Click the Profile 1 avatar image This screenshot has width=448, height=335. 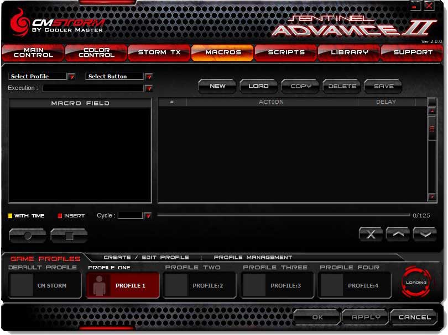(x=99, y=285)
